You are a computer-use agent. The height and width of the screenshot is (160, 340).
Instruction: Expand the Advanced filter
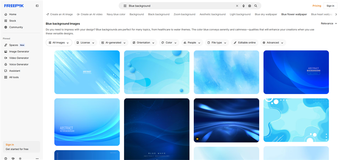pos(273,43)
